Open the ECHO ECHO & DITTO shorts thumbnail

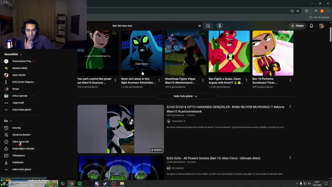point(121,129)
